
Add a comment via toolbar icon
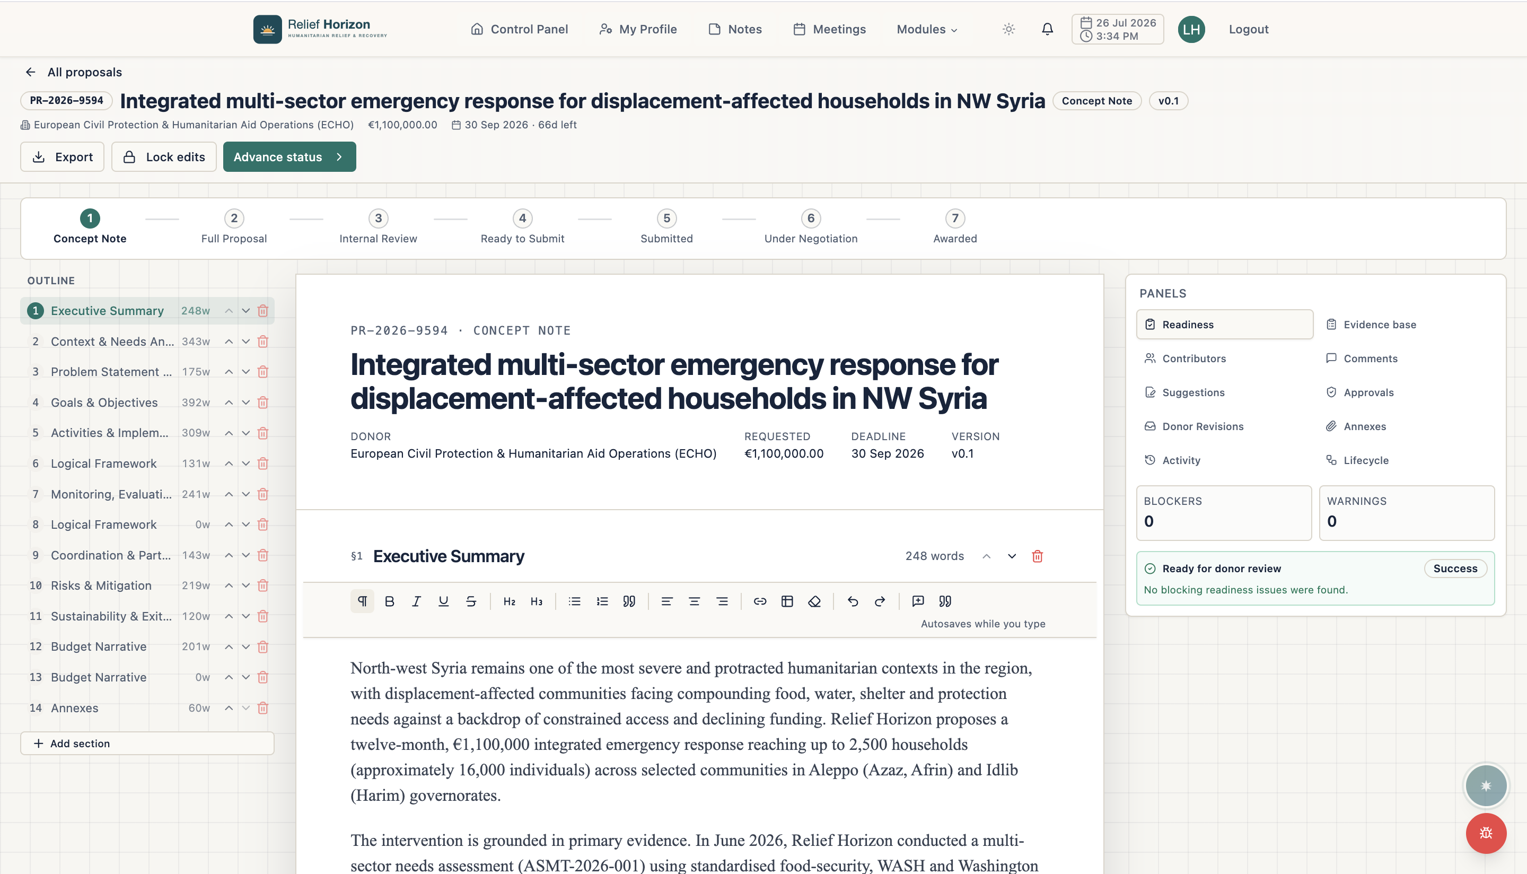pyautogui.click(x=918, y=601)
